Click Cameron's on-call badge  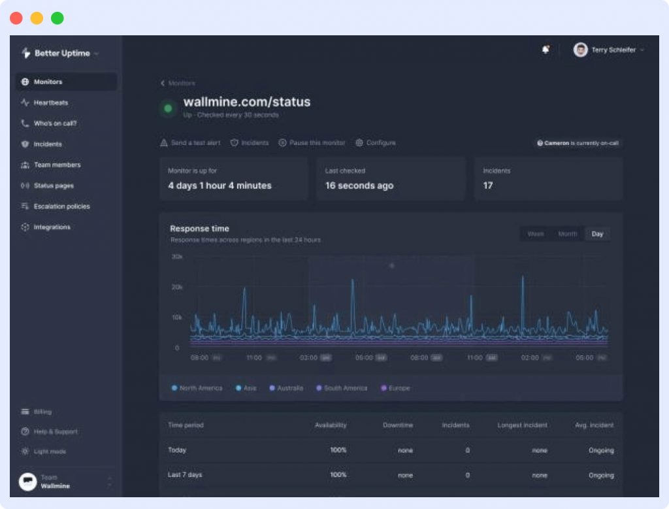[x=578, y=142]
